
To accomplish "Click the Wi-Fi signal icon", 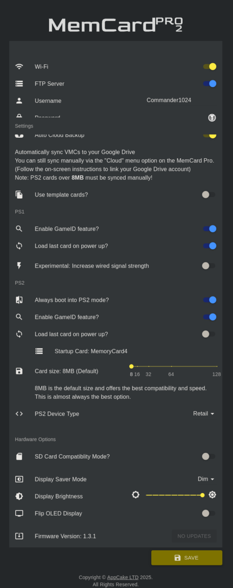I will [x=19, y=67].
